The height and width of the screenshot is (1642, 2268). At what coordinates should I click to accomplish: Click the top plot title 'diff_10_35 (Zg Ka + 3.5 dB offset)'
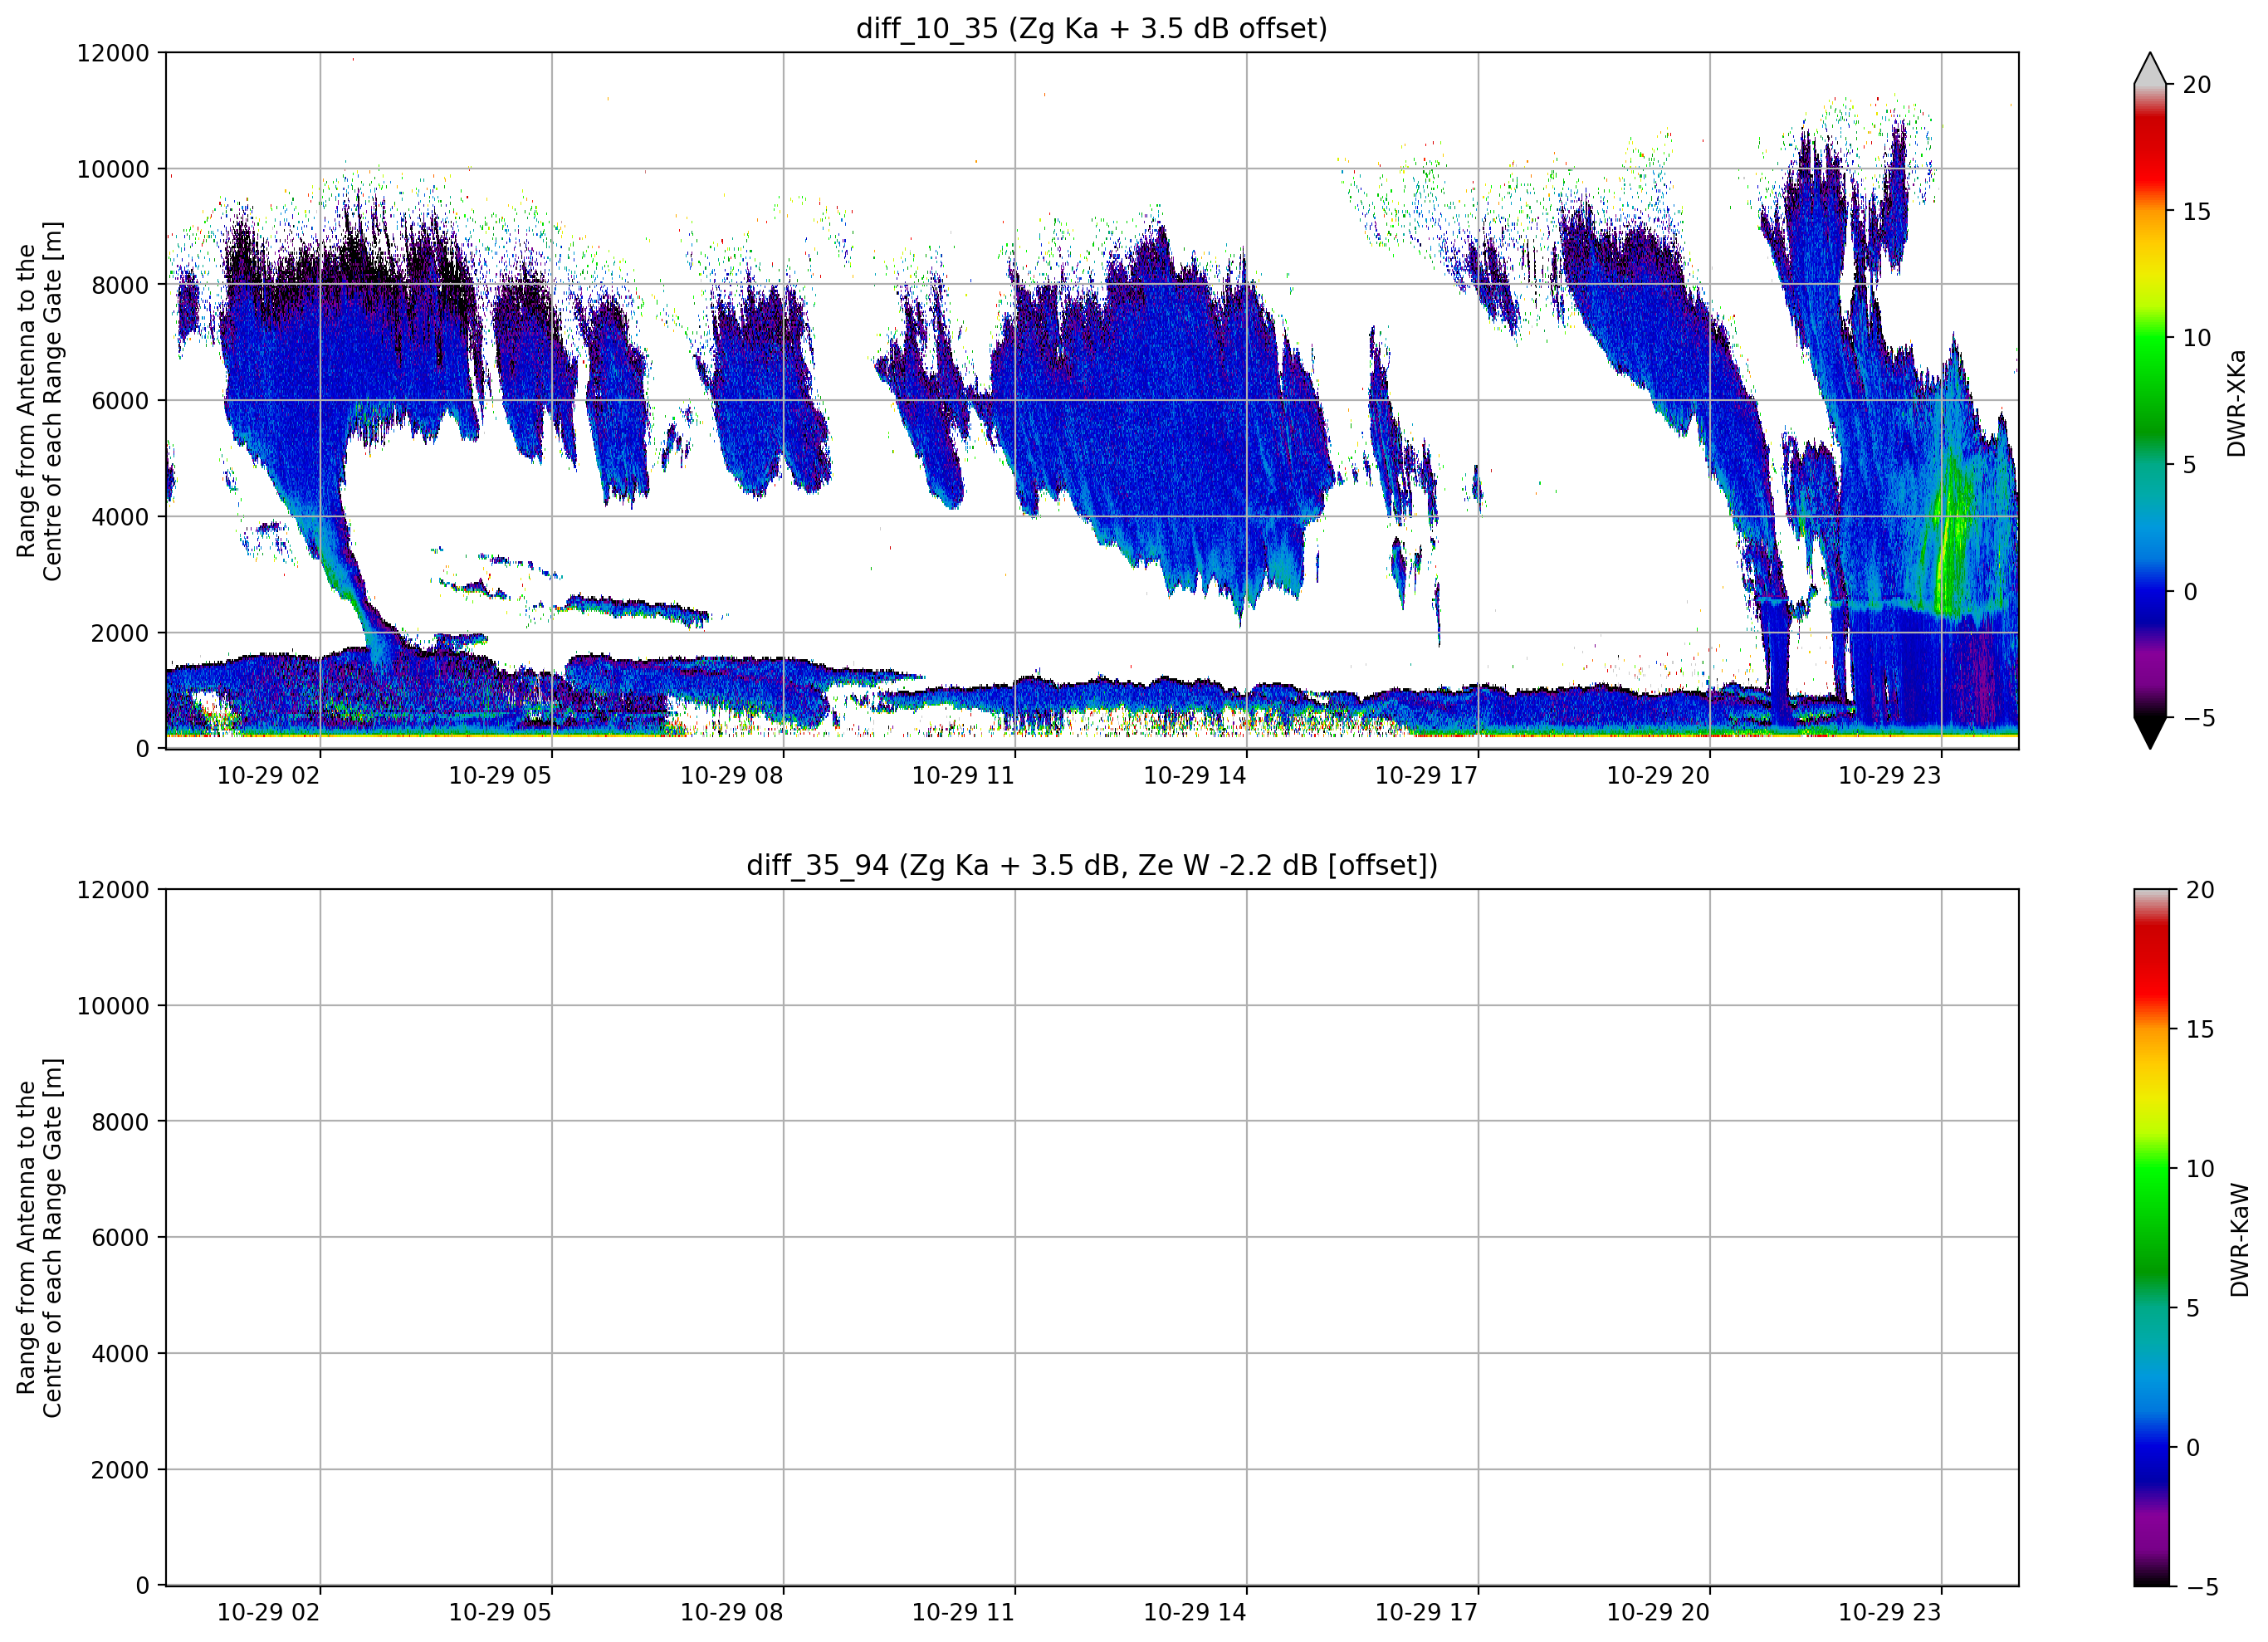pos(1091,28)
